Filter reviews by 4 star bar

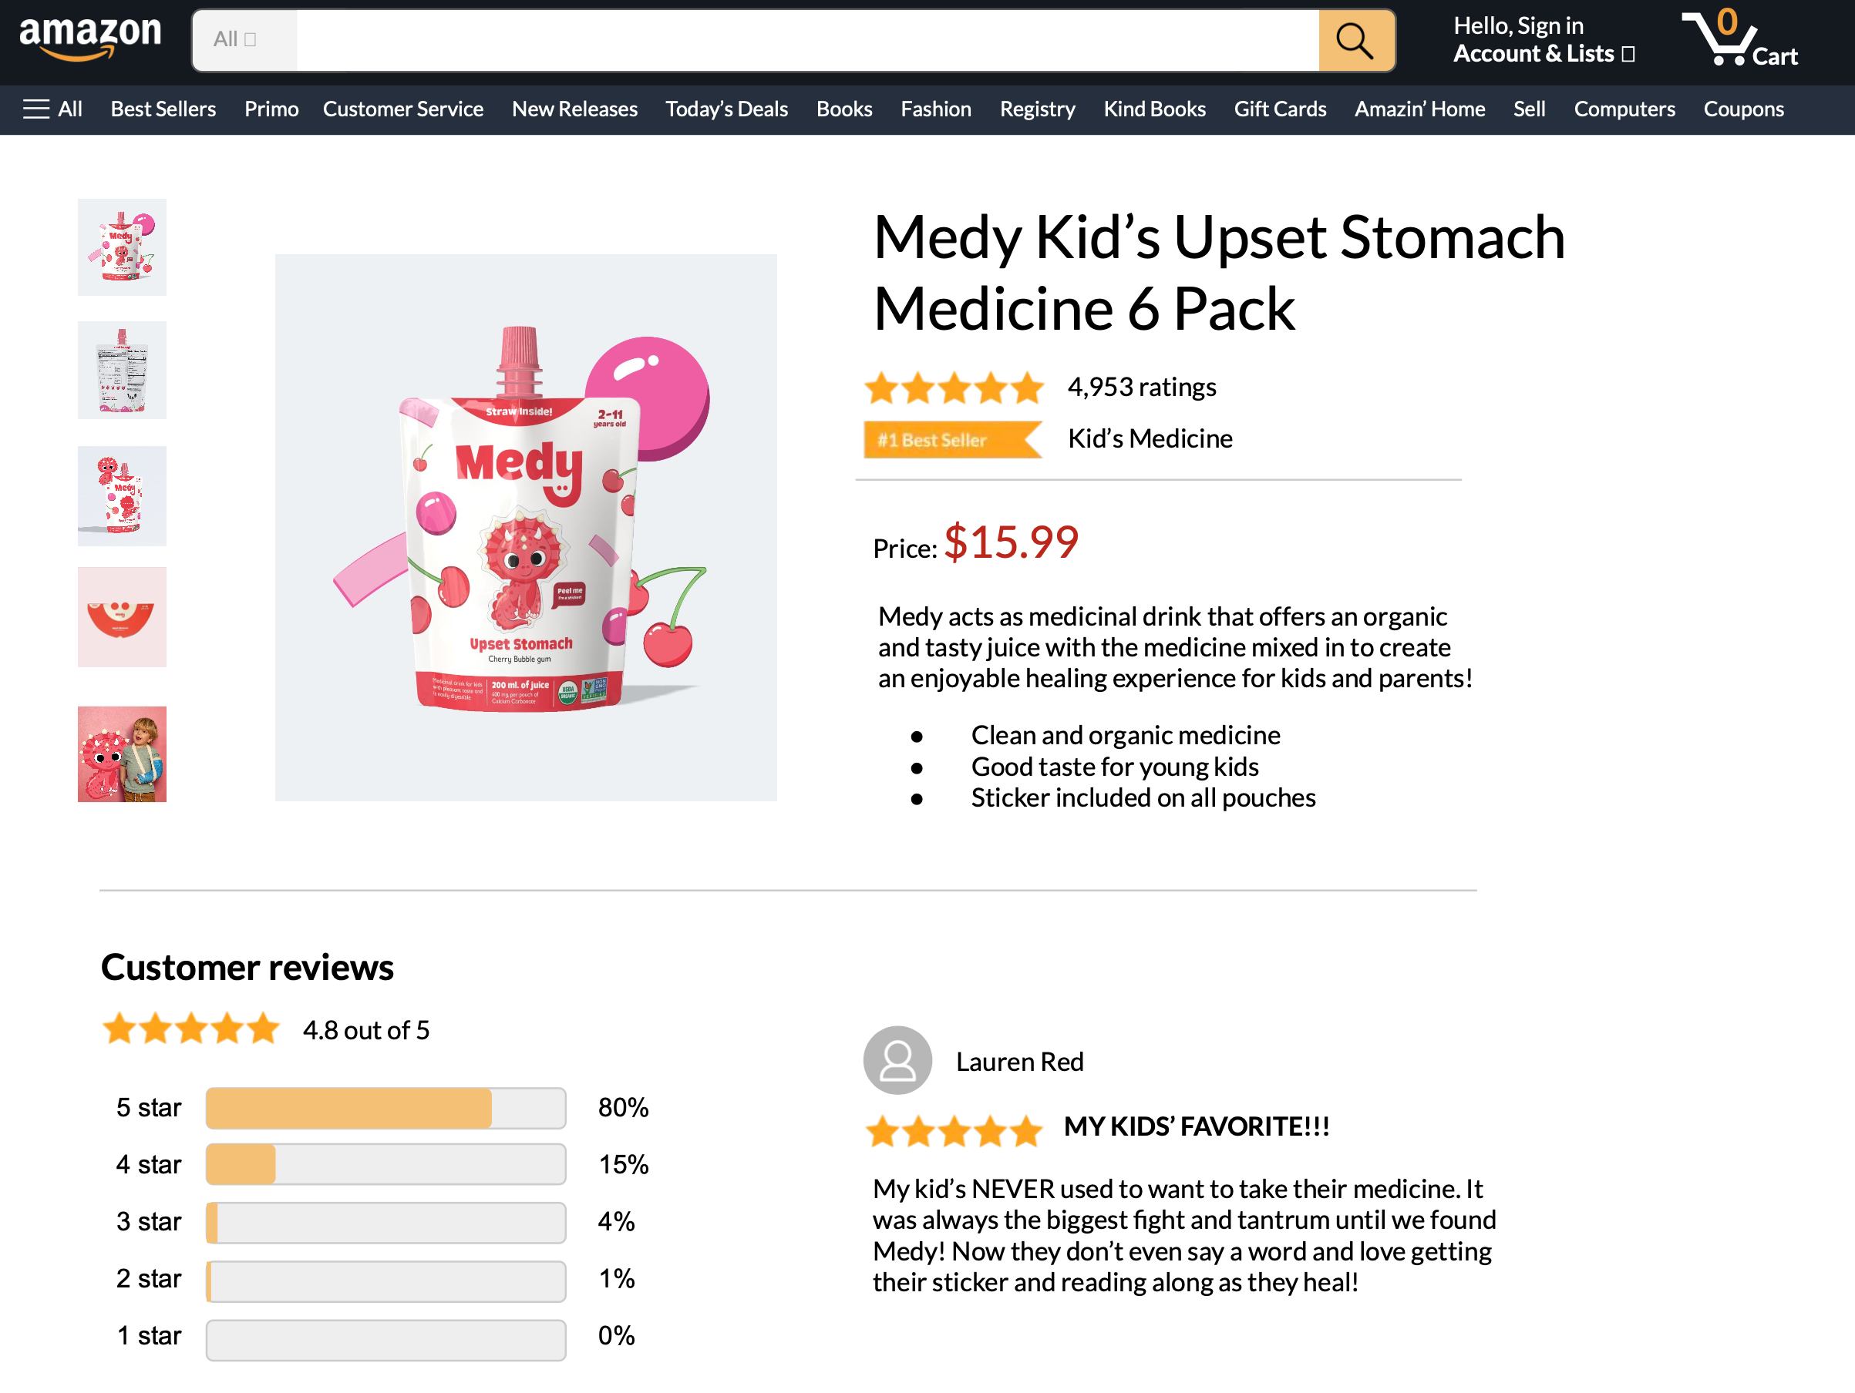click(385, 1165)
